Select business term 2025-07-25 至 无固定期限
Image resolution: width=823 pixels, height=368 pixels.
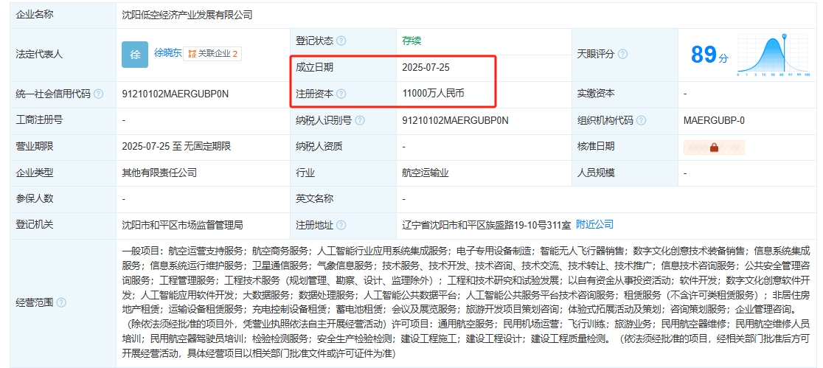[x=176, y=147]
